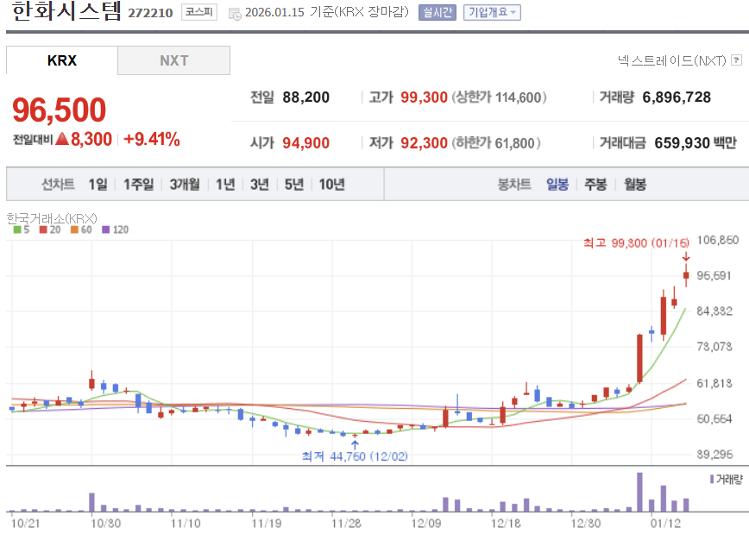This screenshot has width=749, height=534.
Task: Click the 거래대금 value 659,930 백만
Action: (695, 143)
